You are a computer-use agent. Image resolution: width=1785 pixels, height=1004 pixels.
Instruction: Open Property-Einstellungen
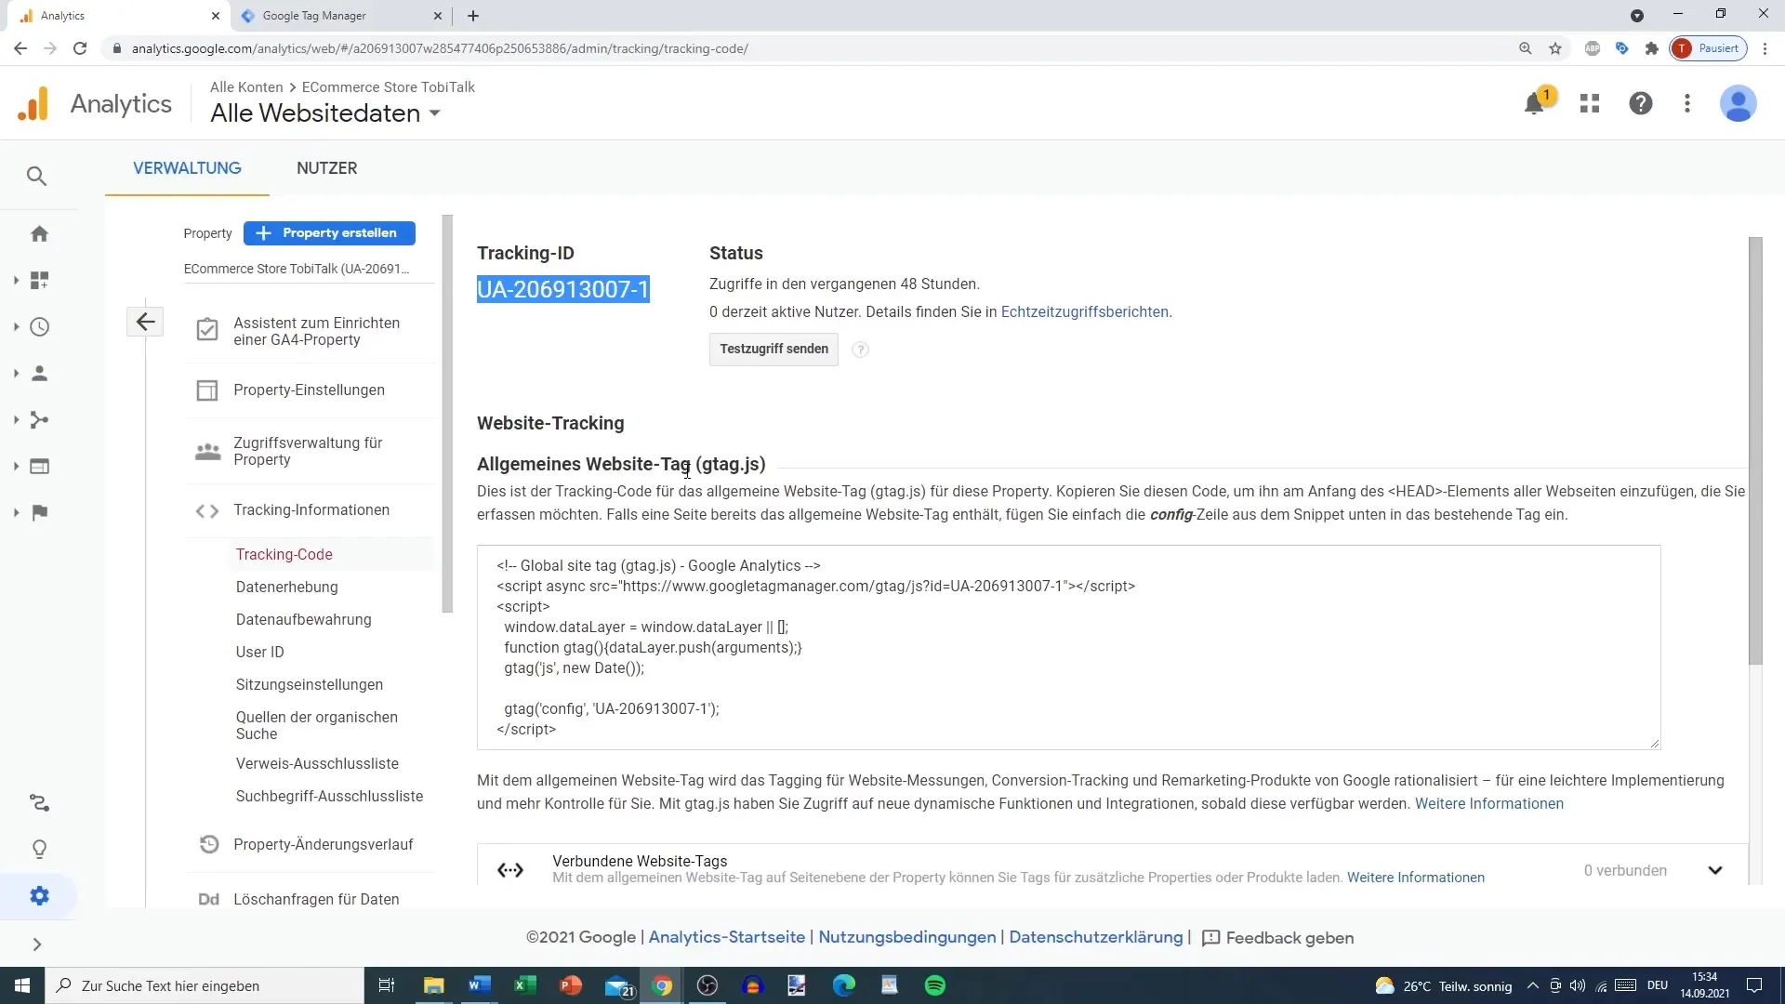pos(309,390)
